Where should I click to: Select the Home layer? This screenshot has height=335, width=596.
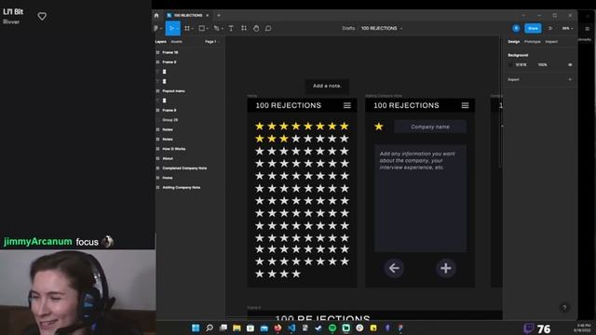tap(168, 178)
